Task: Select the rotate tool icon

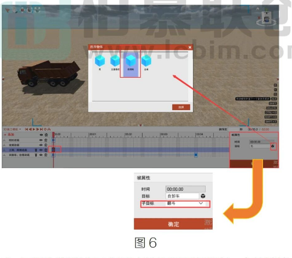Action: point(30,10)
